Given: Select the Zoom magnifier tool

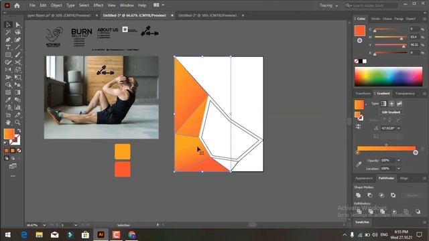Looking at the screenshot, I should click(x=18, y=122).
